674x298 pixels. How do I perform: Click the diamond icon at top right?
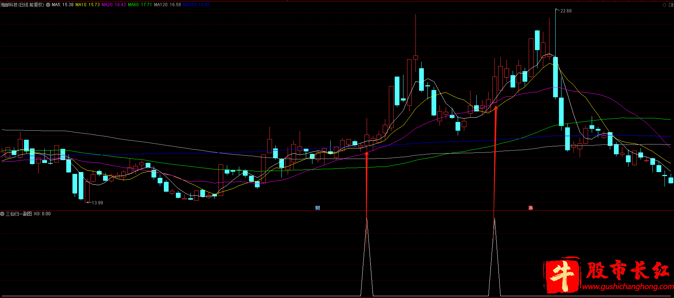coord(664,5)
